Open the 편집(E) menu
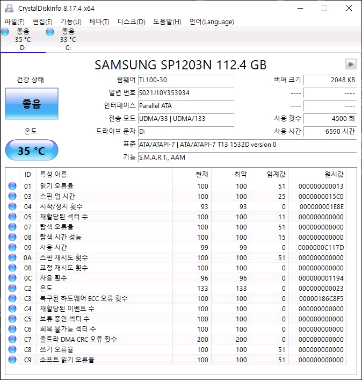The image size is (362, 380). [42, 22]
